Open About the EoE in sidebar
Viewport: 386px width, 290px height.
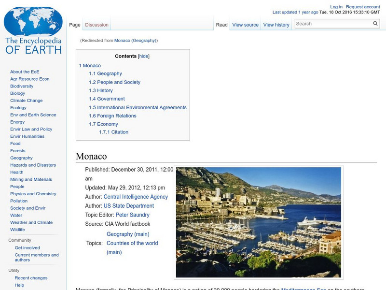coord(25,72)
